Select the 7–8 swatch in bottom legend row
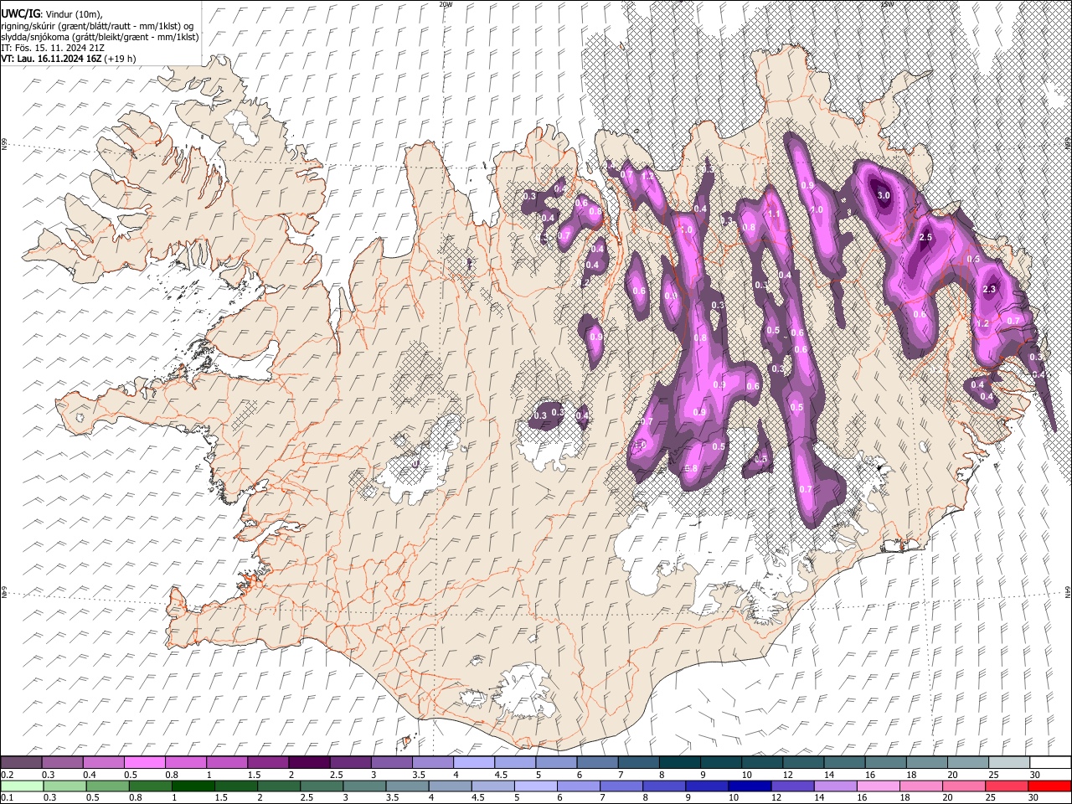The width and height of the screenshot is (1072, 804). tap(621, 786)
